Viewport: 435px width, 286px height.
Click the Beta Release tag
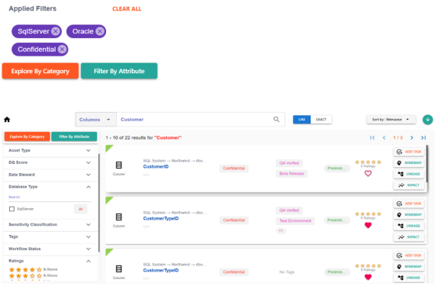tap(292, 173)
